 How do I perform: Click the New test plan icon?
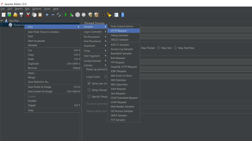click(x=4, y=15)
